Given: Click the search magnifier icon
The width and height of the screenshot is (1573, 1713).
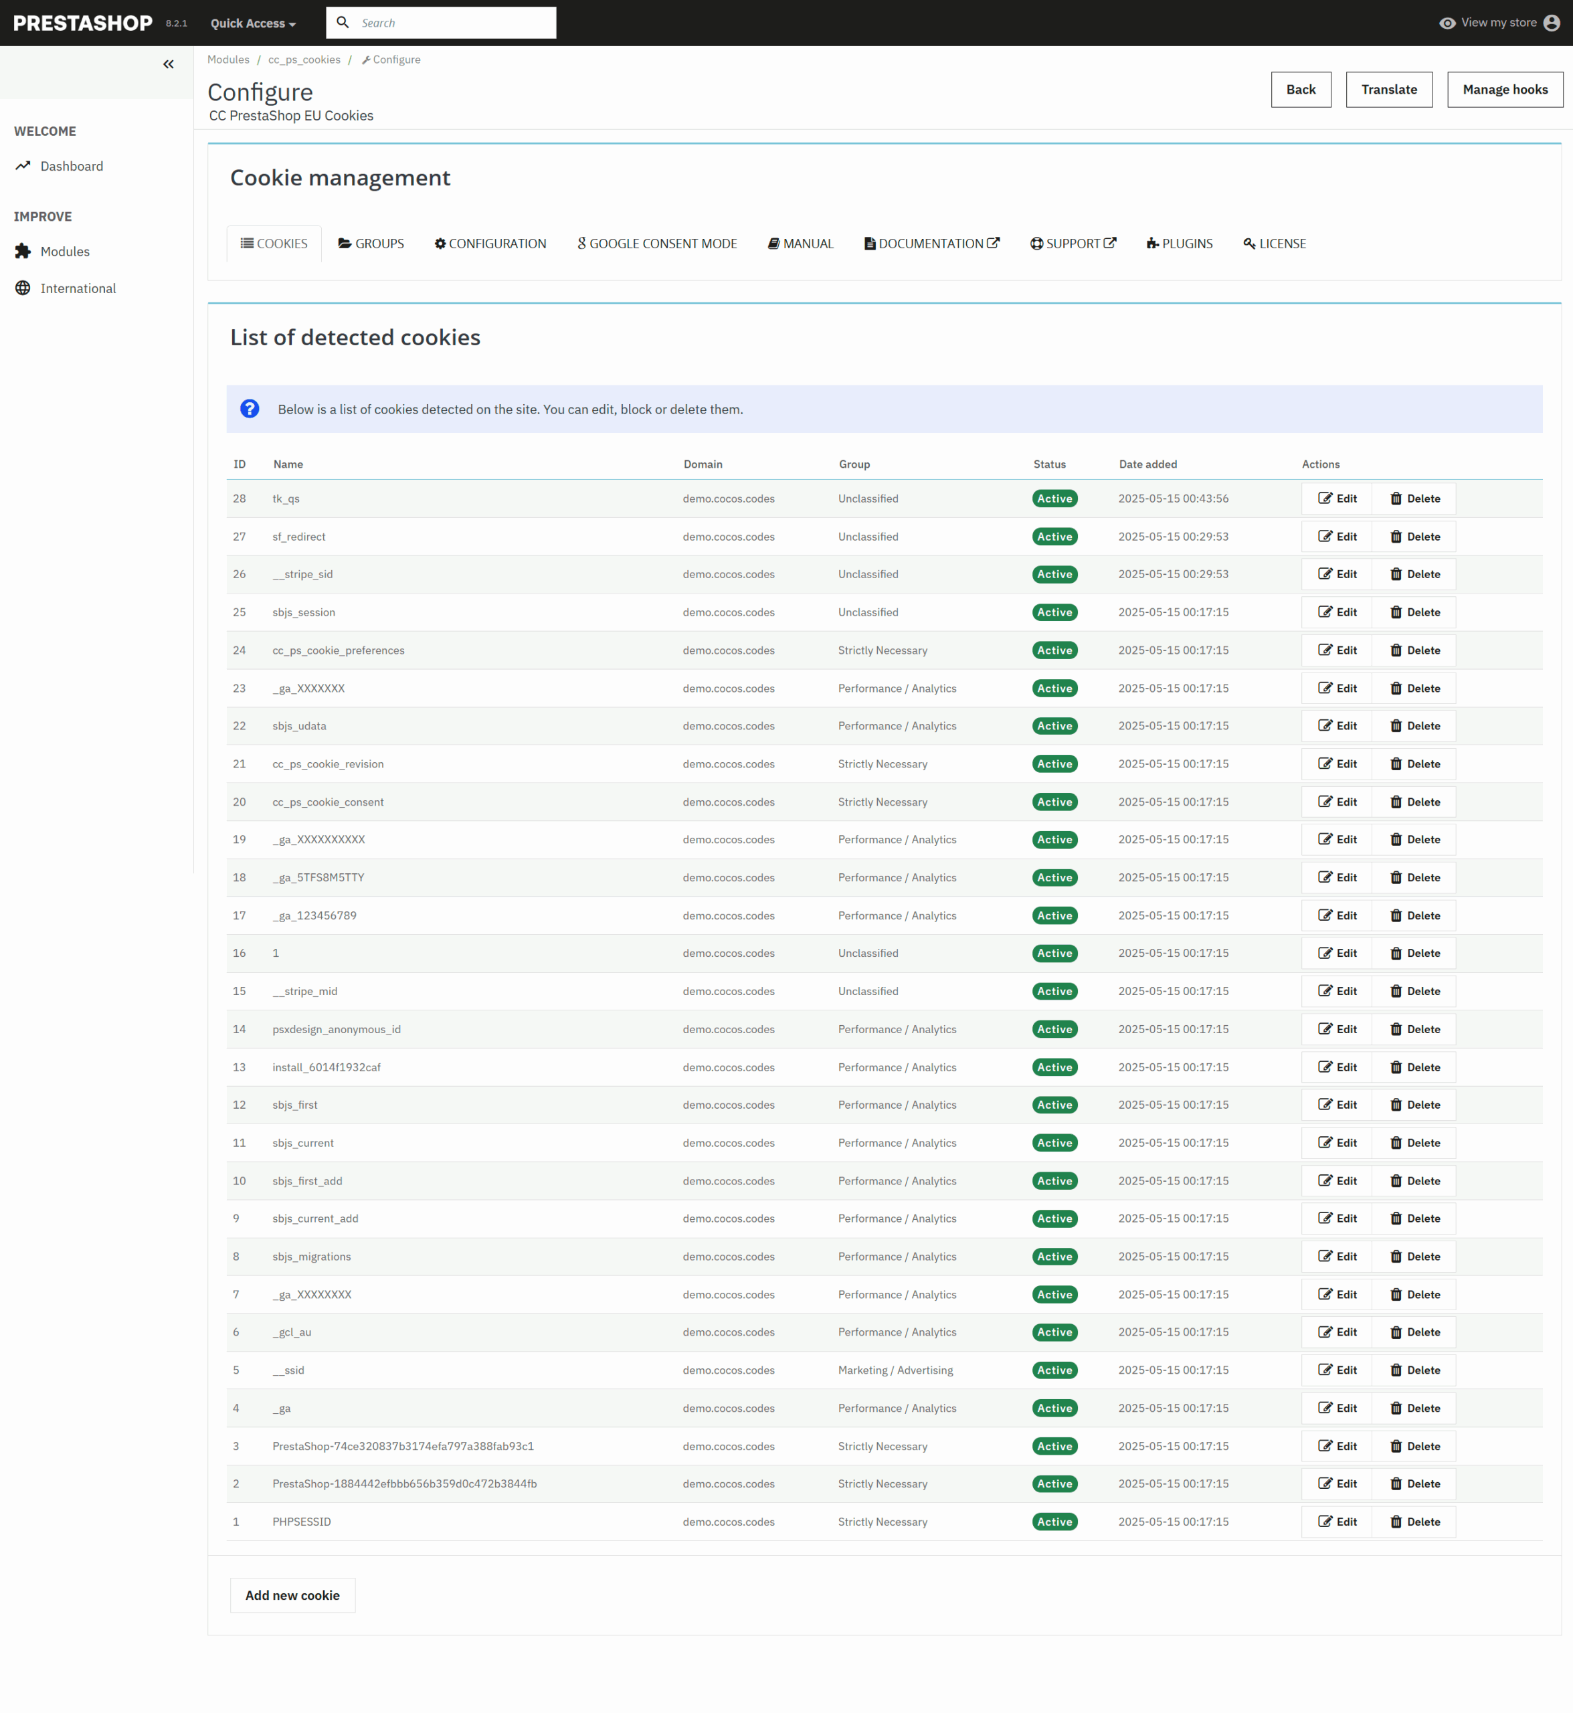Looking at the screenshot, I should coord(342,23).
